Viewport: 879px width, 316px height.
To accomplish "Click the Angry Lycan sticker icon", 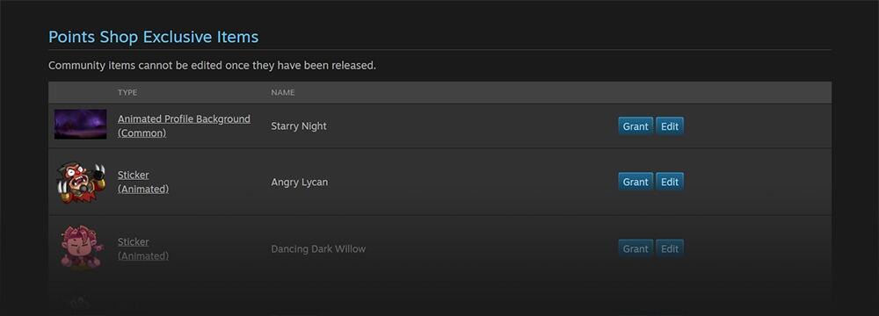I will 81,182.
